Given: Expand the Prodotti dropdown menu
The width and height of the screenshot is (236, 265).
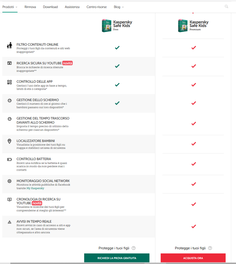Looking at the screenshot, I should click(x=10, y=7).
